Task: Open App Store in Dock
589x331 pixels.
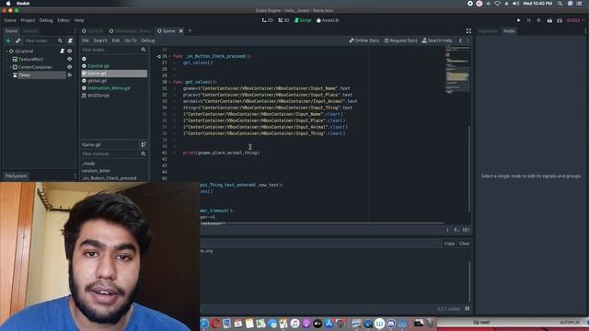Action: [x=329, y=323]
